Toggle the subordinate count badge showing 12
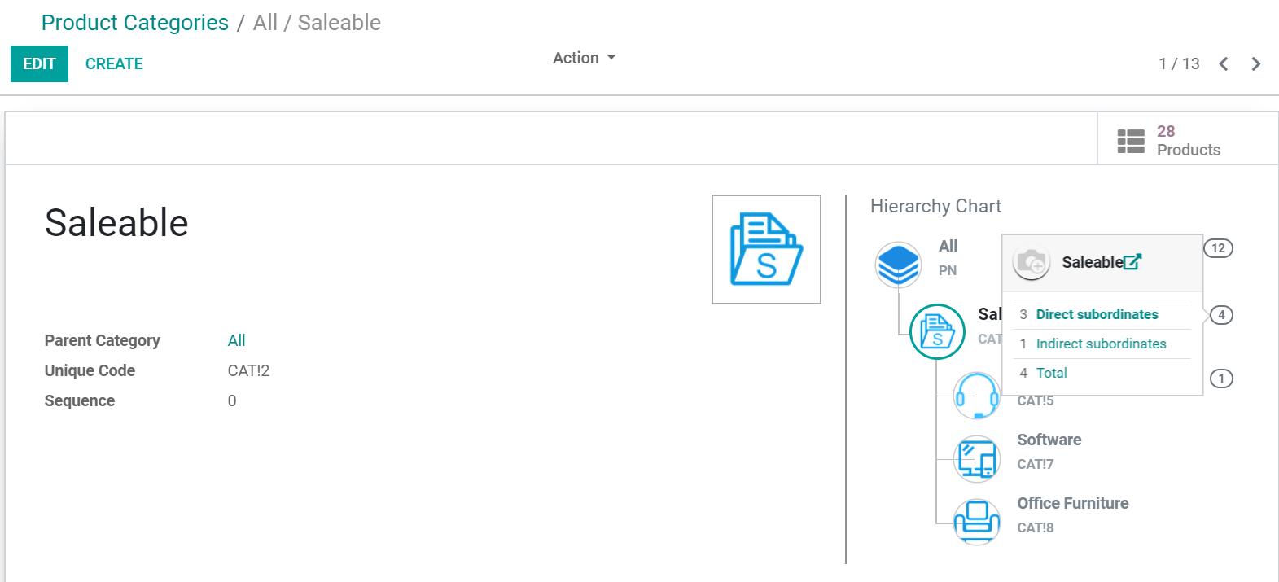Image resolution: width=1279 pixels, height=582 pixels. point(1218,248)
